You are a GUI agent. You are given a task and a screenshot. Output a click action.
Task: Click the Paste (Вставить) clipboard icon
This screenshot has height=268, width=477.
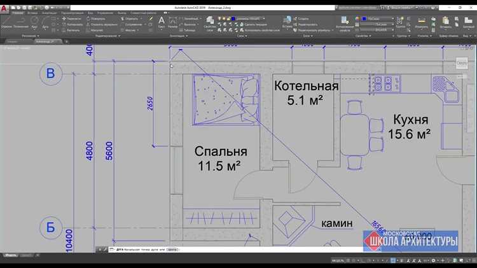click(x=446, y=22)
